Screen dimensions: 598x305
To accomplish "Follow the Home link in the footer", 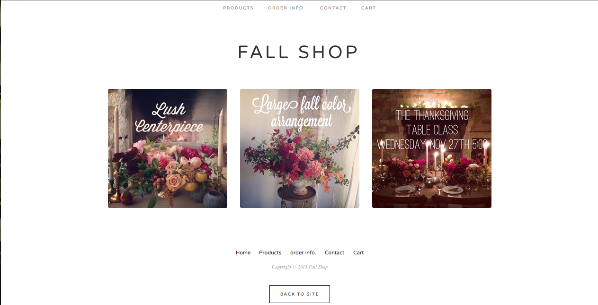I will [x=243, y=253].
